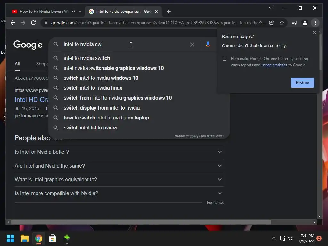Restore the previously open pages
328x246 pixels.
click(x=302, y=82)
